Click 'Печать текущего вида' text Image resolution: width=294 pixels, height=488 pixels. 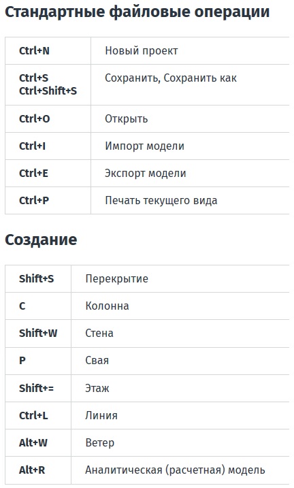161,200
